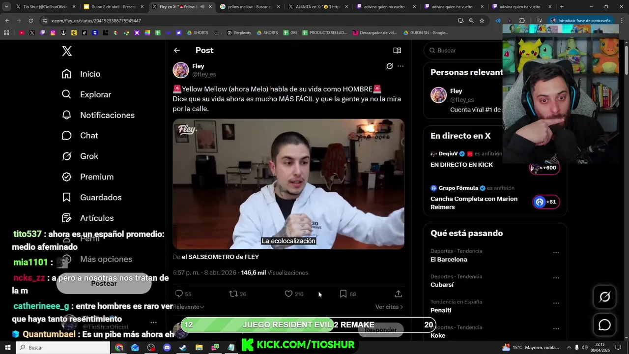Open Ver citas link

click(389, 307)
